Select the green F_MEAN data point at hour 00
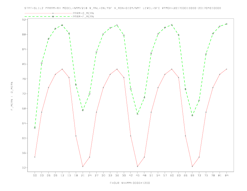Screen dimensions: 247x191 pos(35,128)
